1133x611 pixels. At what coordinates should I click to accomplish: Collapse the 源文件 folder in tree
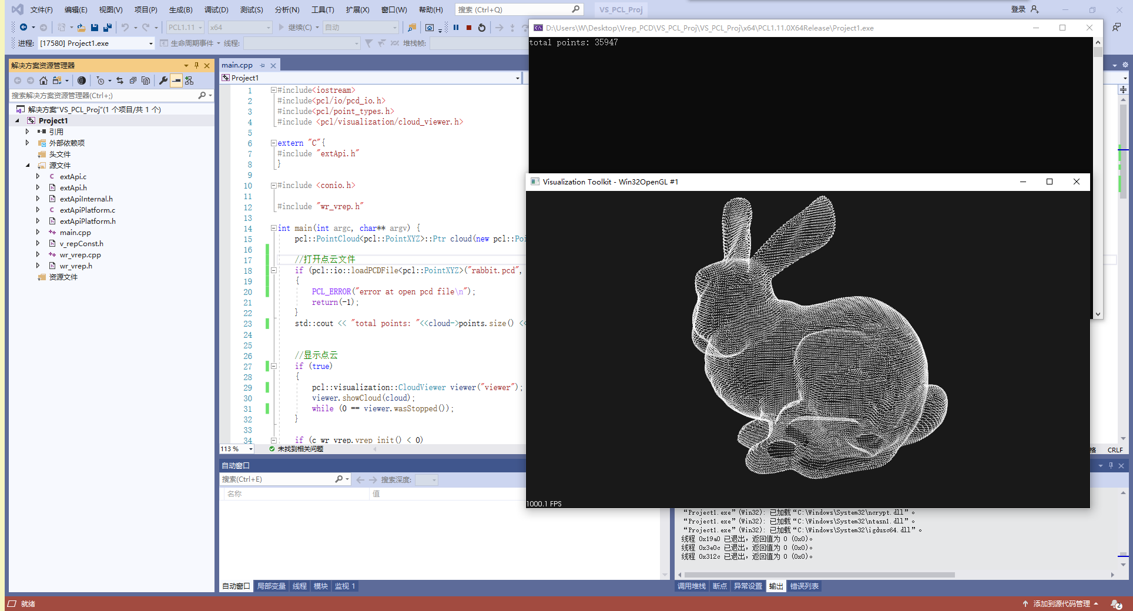pyautogui.click(x=28, y=166)
